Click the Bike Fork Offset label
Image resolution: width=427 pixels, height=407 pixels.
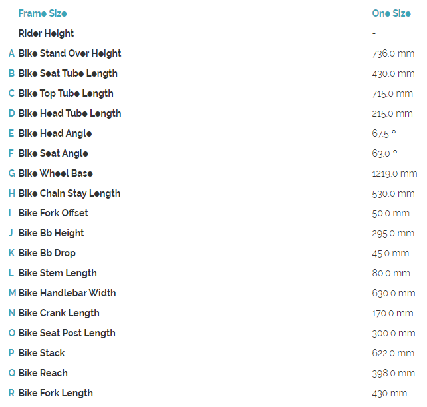tap(53, 213)
